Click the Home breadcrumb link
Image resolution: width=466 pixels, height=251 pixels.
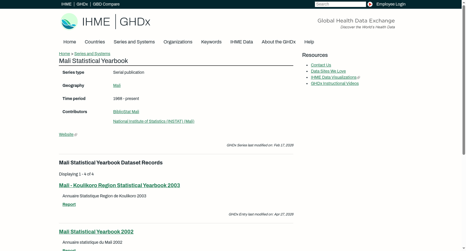pos(64,54)
